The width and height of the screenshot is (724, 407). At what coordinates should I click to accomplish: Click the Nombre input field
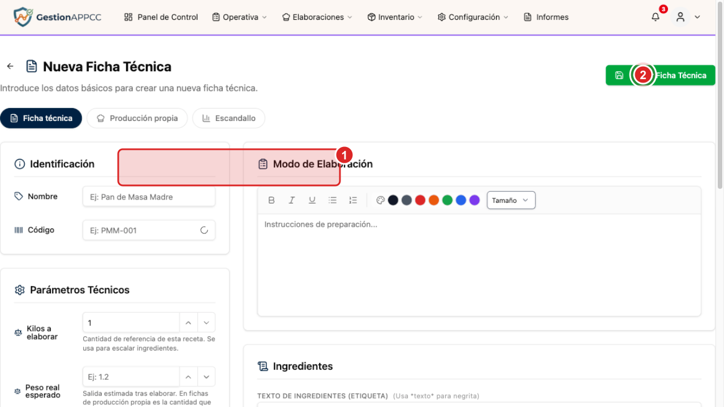click(149, 197)
